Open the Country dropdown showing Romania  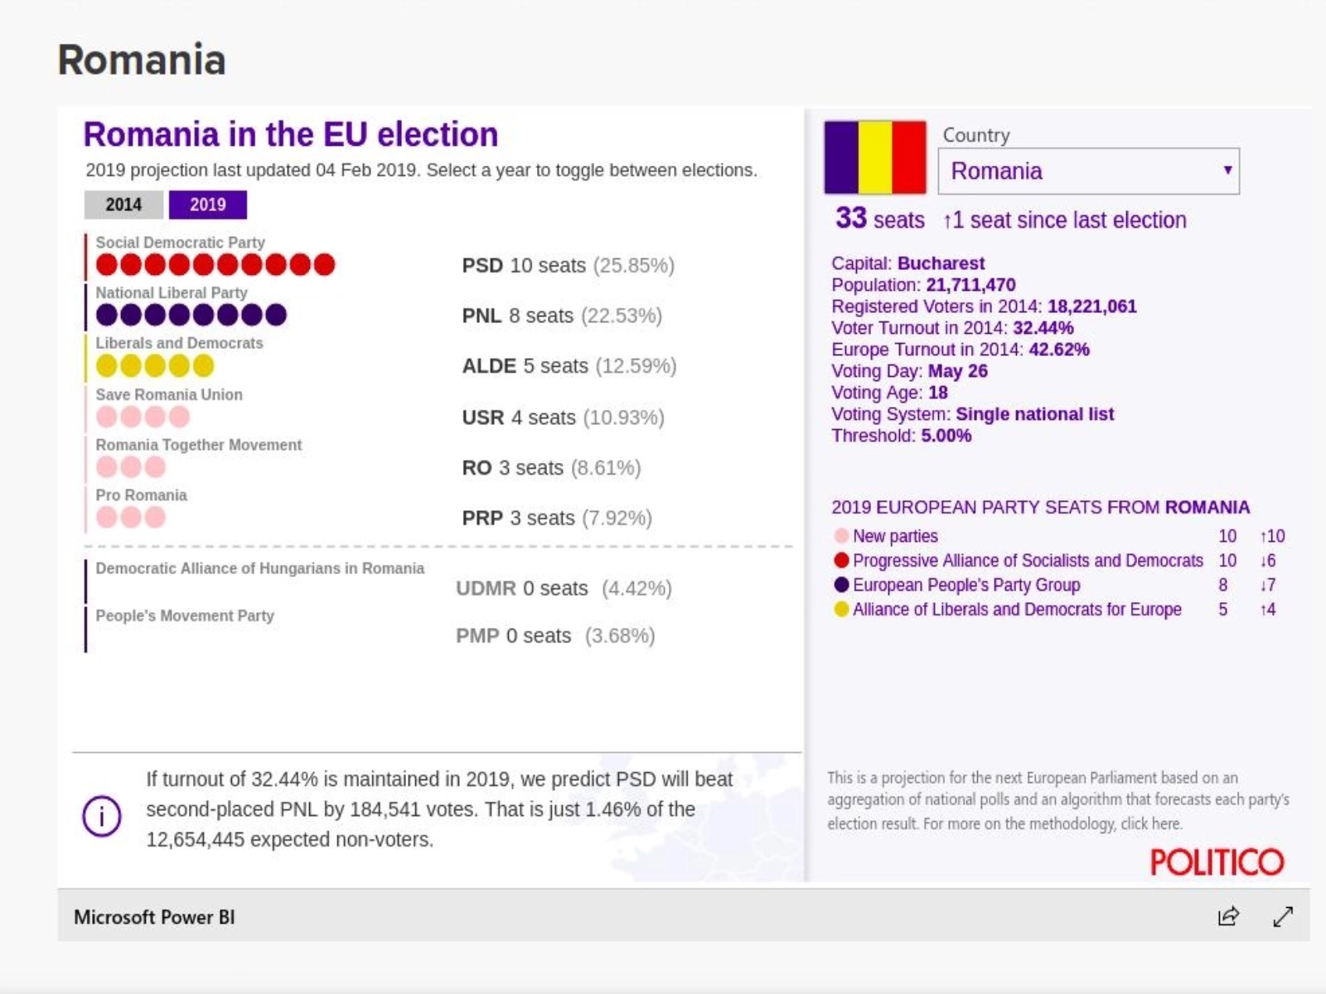click(x=1077, y=171)
